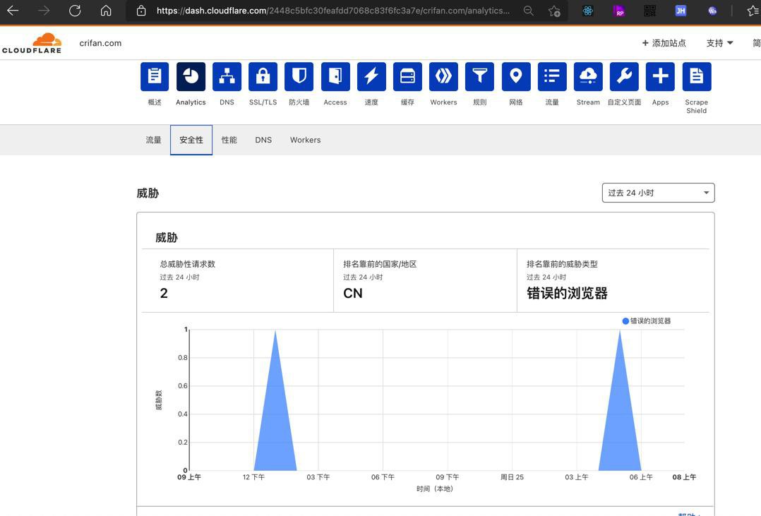Viewport: 761px width, 516px height.
Task: Toggle the 错误的浏览器 legend series
Action: coord(646,321)
